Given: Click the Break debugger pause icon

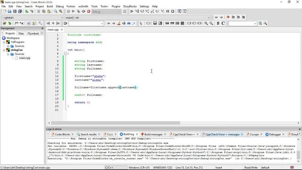Looking at the screenshot, I should (x=168, y=11).
